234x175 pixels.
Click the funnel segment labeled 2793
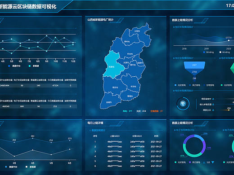[194, 72]
